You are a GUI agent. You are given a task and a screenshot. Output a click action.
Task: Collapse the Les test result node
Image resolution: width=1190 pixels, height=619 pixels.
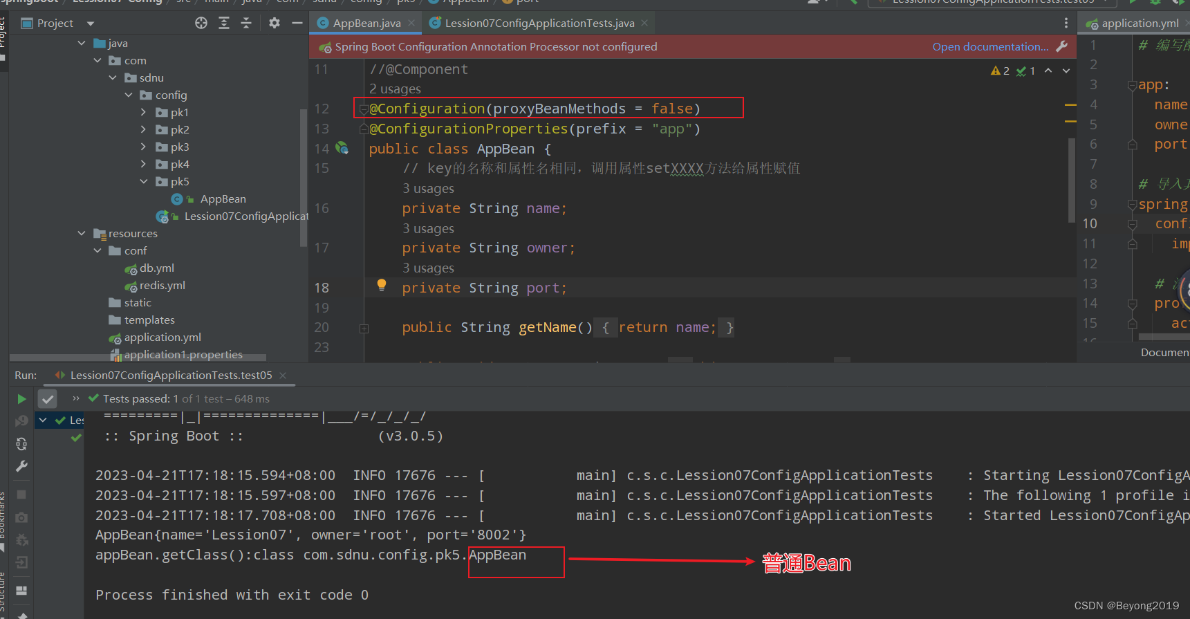tap(43, 420)
